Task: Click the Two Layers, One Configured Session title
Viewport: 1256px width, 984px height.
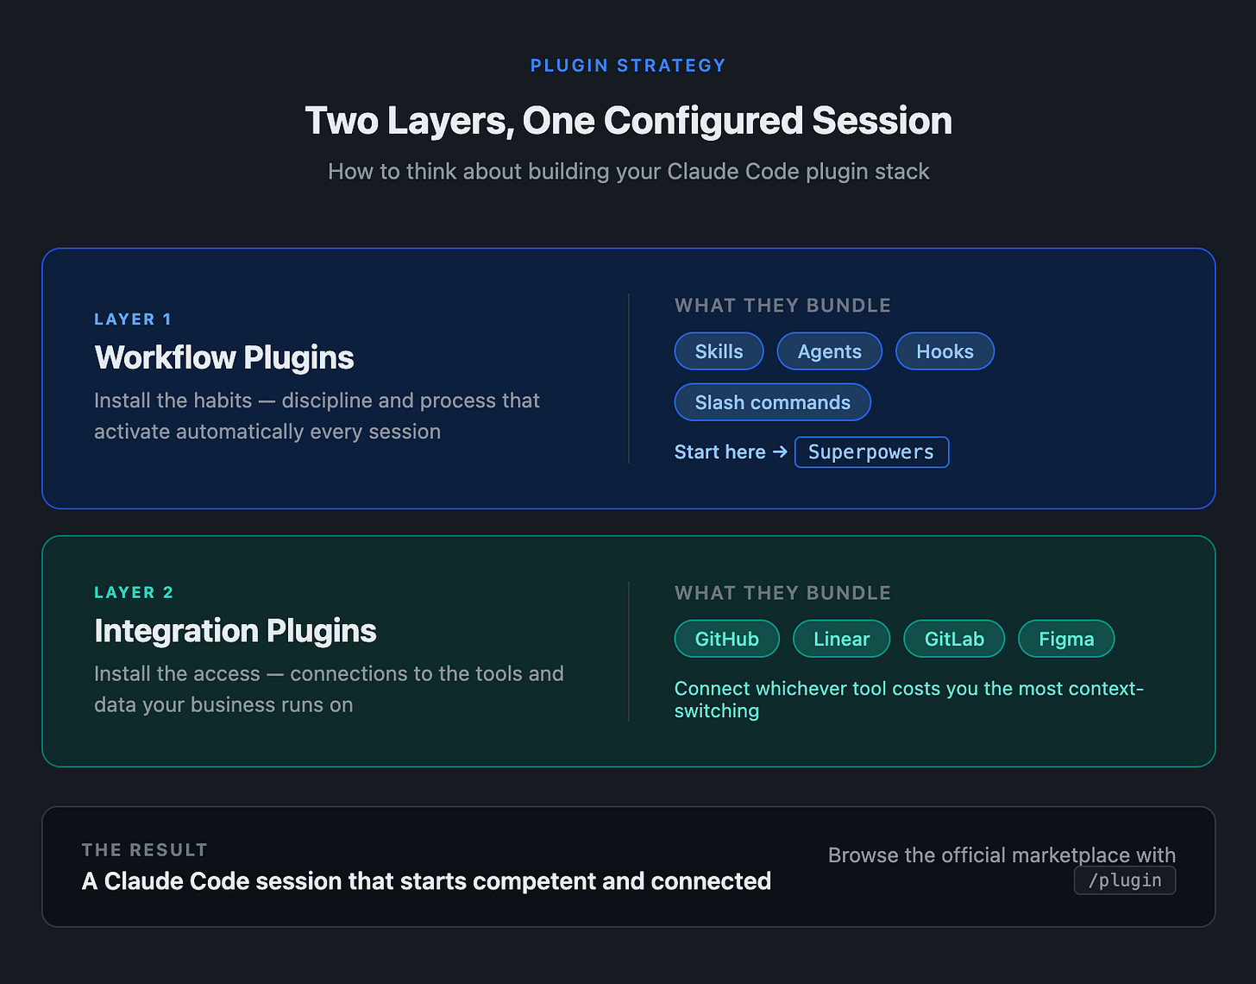Action: [628, 121]
